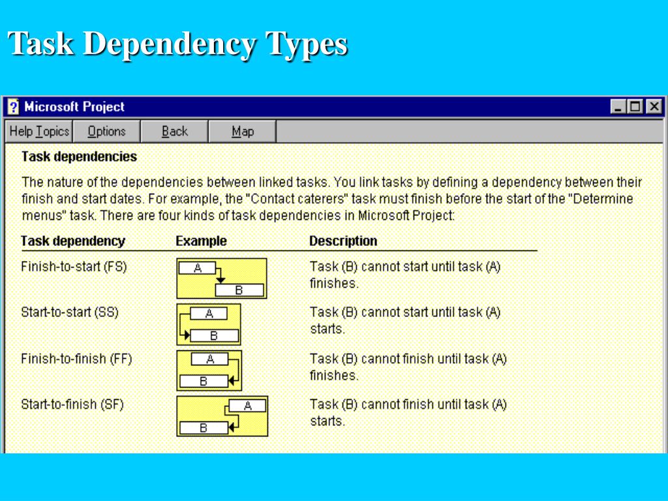Open the Options menu
668x501 pixels.
(106, 132)
